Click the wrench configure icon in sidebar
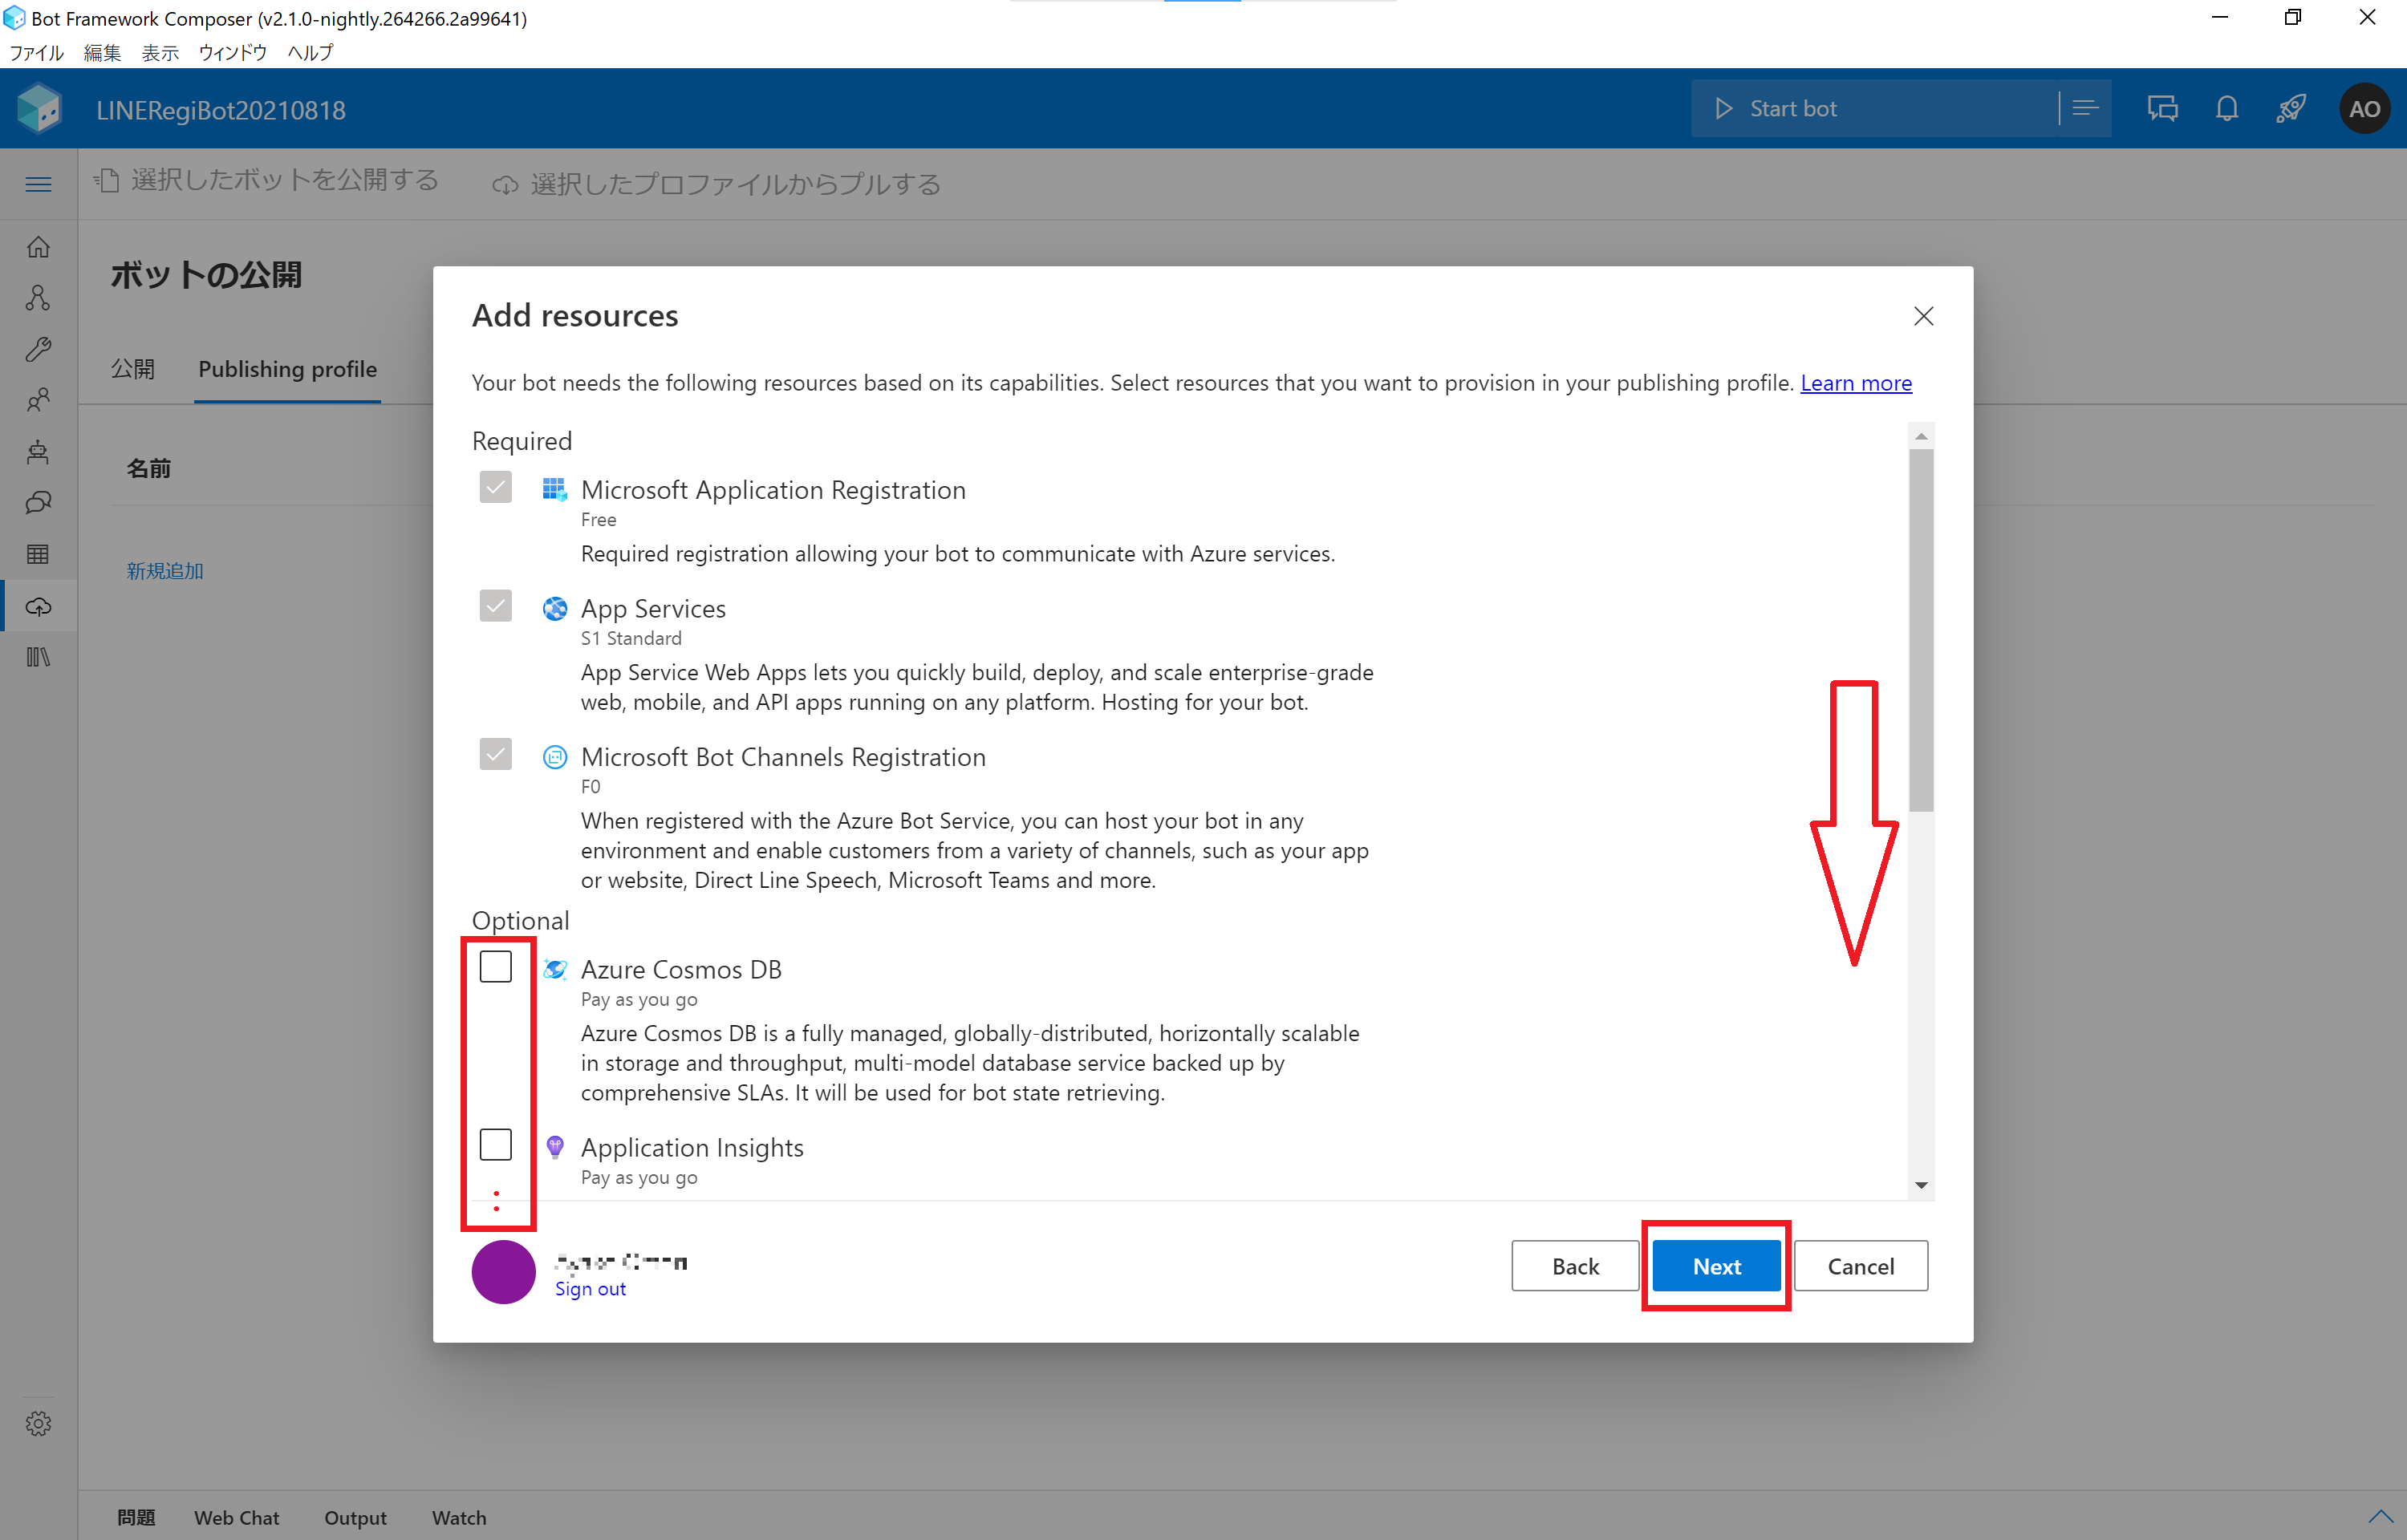2407x1540 pixels. coord(38,349)
